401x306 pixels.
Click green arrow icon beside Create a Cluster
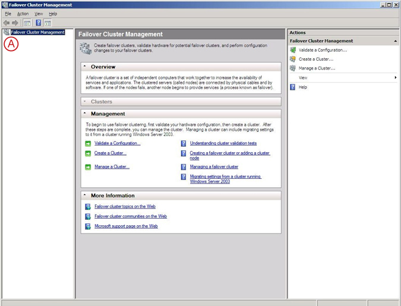[x=88, y=153]
